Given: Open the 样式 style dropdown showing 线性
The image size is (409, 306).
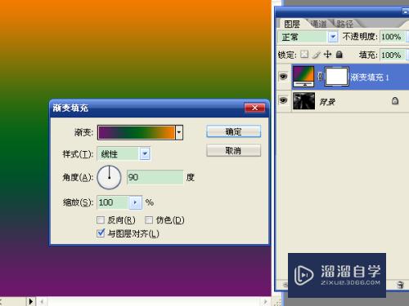Looking at the screenshot, I should (145, 154).
